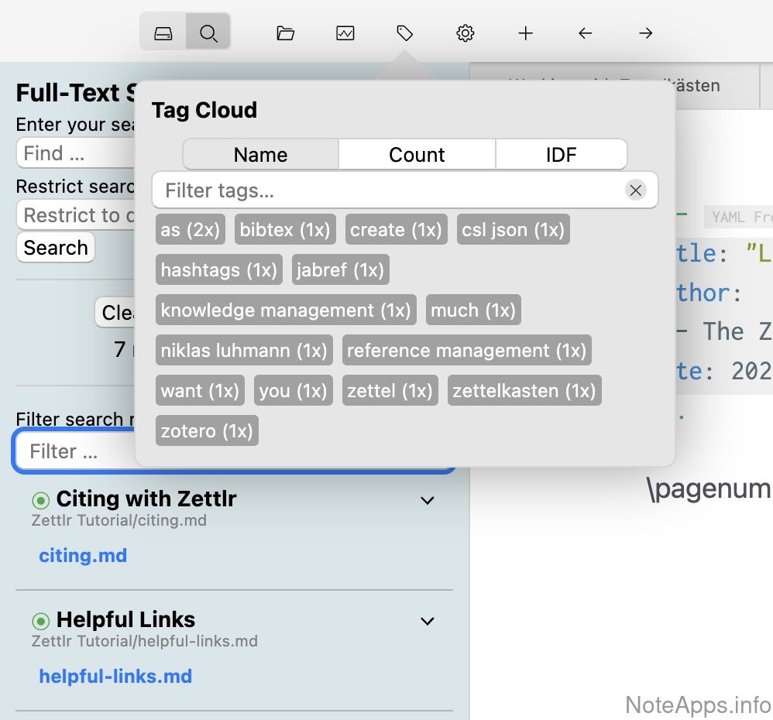Screen dimensions: 773x720
Task: Select the zettelkasten tag
Action: 524,391
